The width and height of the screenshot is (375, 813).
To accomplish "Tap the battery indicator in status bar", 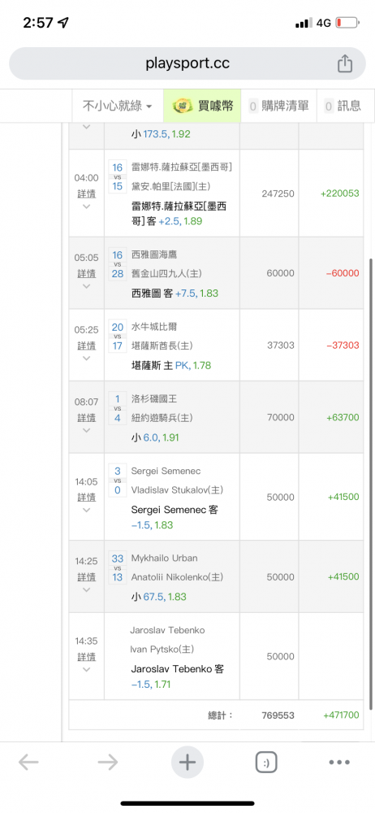I will [x=347, y=23].
